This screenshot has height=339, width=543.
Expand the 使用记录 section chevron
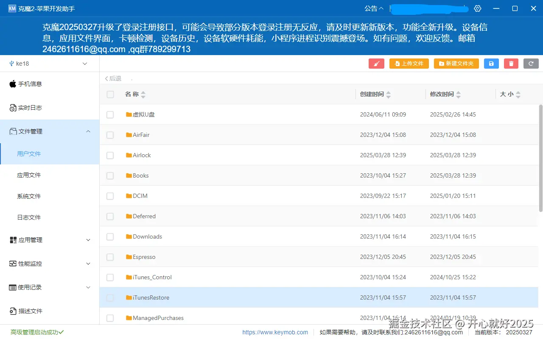(88, 287)
